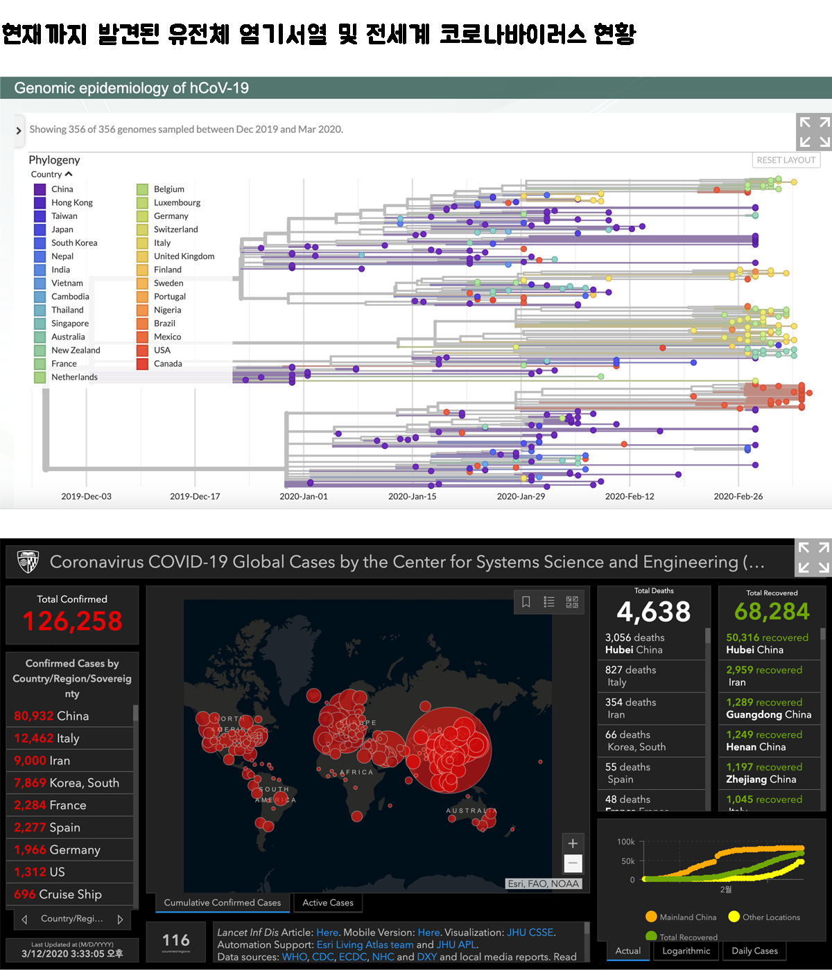Screen dimensions: 832x970
Task: Zoom in on the map with plus button
Action: [x=573, y=843]
